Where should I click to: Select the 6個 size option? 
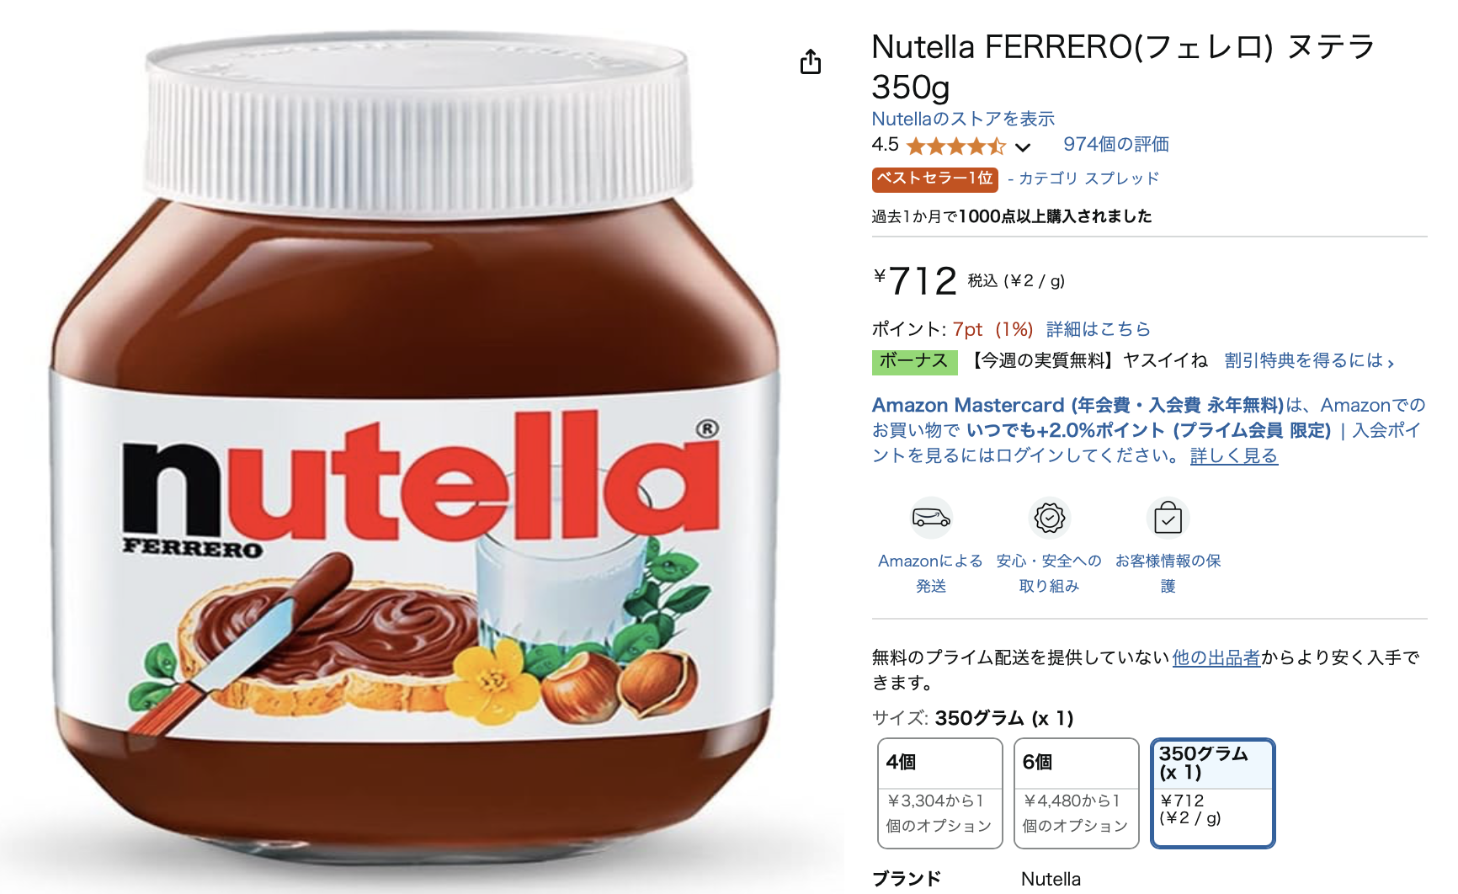coord(1076,793)
